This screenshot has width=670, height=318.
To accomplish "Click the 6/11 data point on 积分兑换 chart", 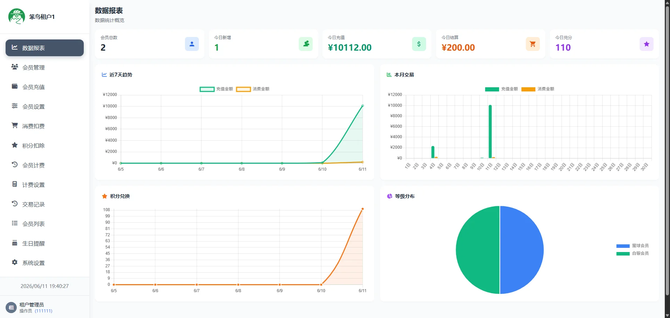I will [363, 209].
